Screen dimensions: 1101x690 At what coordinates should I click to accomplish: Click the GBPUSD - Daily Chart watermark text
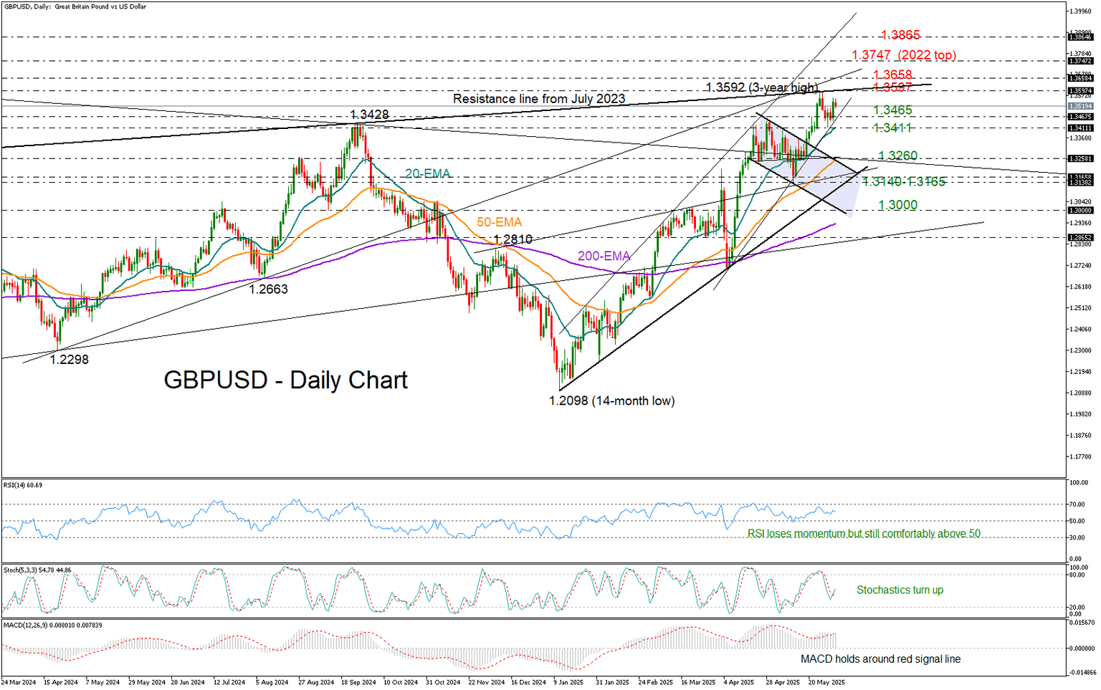285,380
